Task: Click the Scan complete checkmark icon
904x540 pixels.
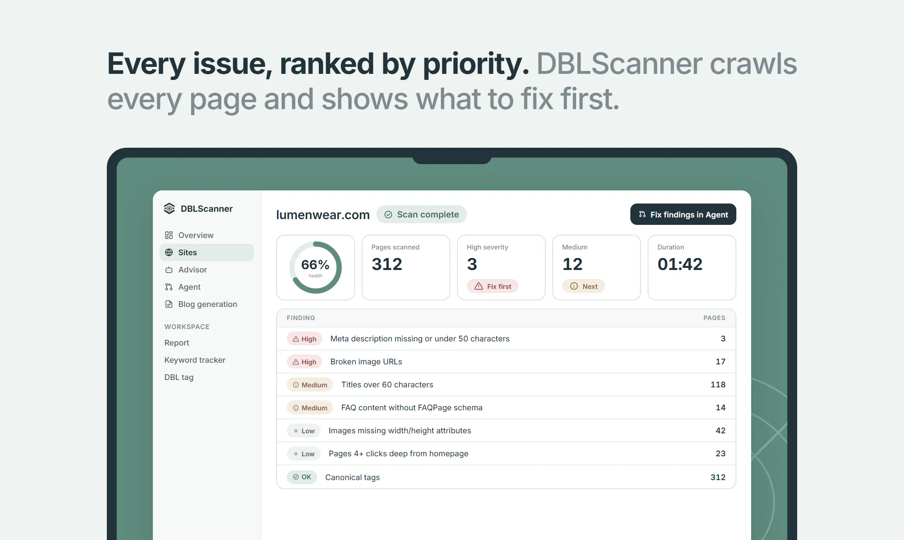Action: pyautogui.click(x=388, y=215)
